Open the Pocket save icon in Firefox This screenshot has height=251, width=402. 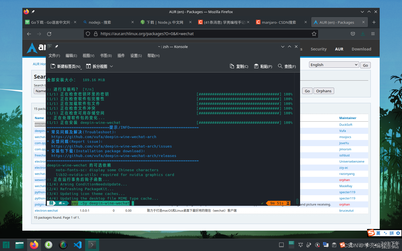tap(353, 34)
